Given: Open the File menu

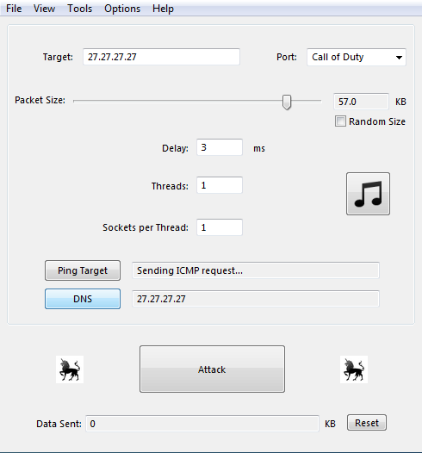Looking at the screenshot, I should [14, 9].
